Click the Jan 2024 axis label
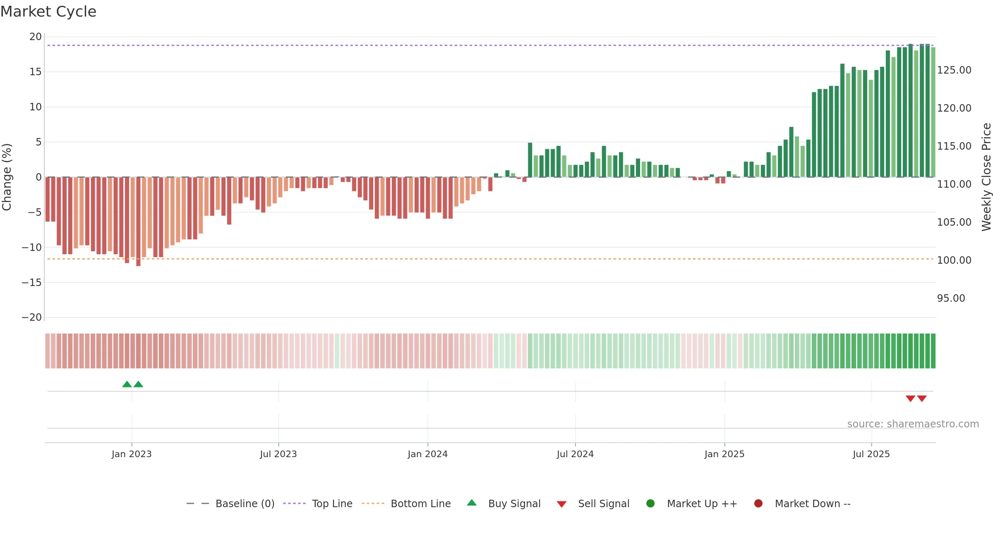The width and height of the screenshot is (993, 558). 427,454
